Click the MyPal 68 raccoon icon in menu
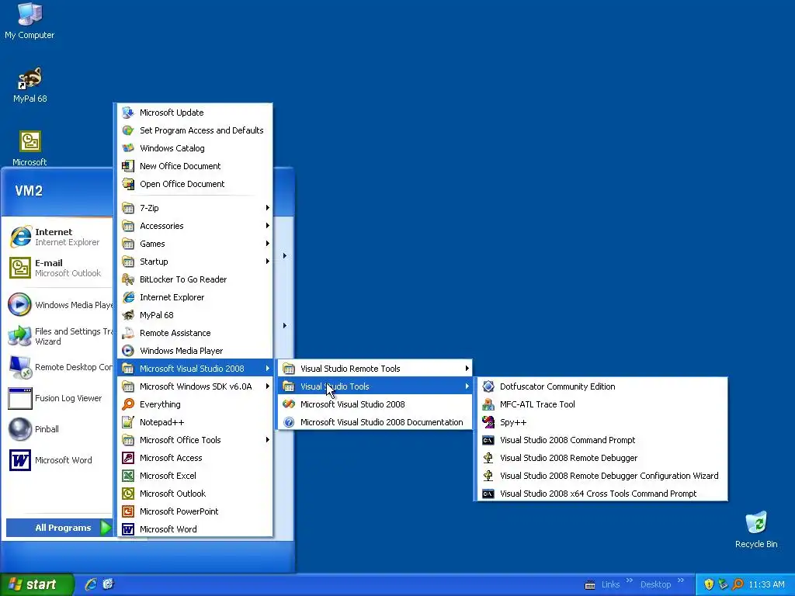 click(128, 315)
